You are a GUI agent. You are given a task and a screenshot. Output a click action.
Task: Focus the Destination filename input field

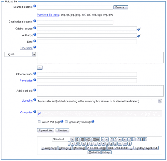(x=75, y=22)
